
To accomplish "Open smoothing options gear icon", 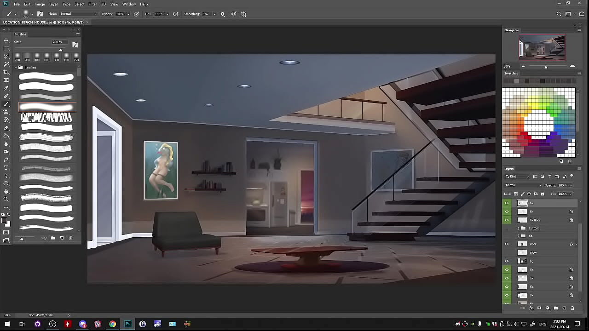I will [223, 14].
